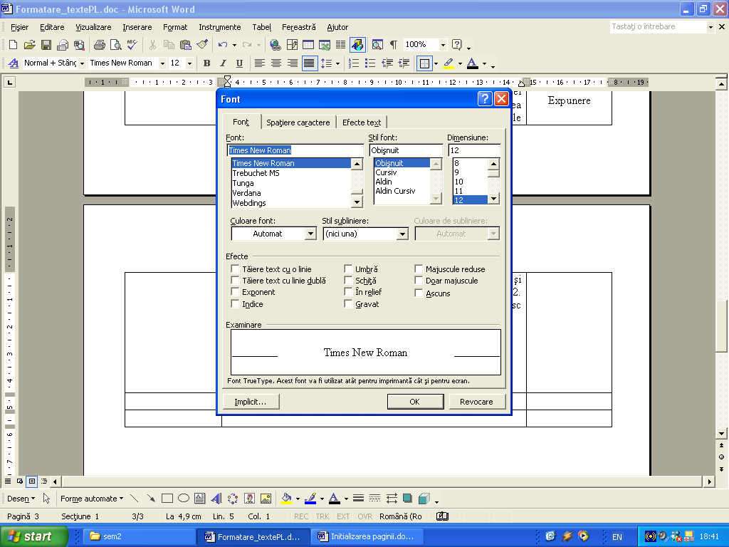
Task: Enable the Schiță effect checkbox
Action: [348, 281]
